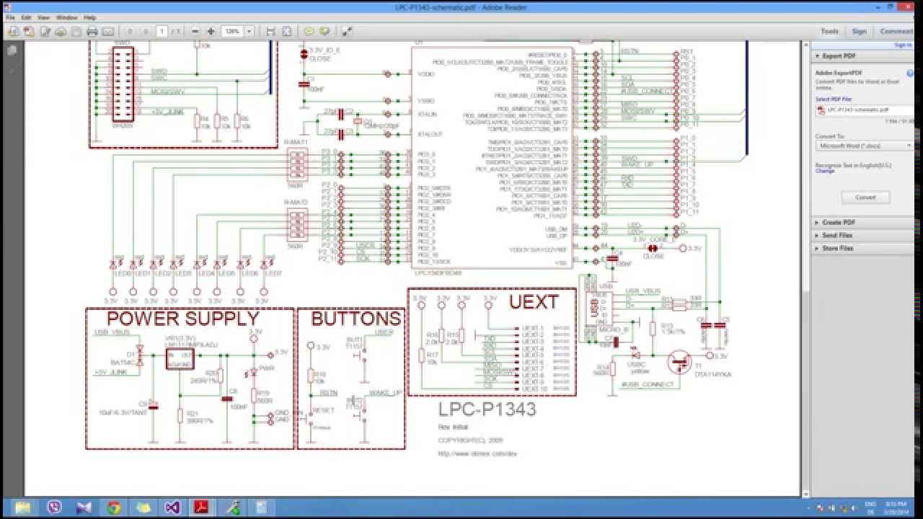Screen dimensions: 923x519
Task: Open the Help menu
Action: tap(89, 17)
